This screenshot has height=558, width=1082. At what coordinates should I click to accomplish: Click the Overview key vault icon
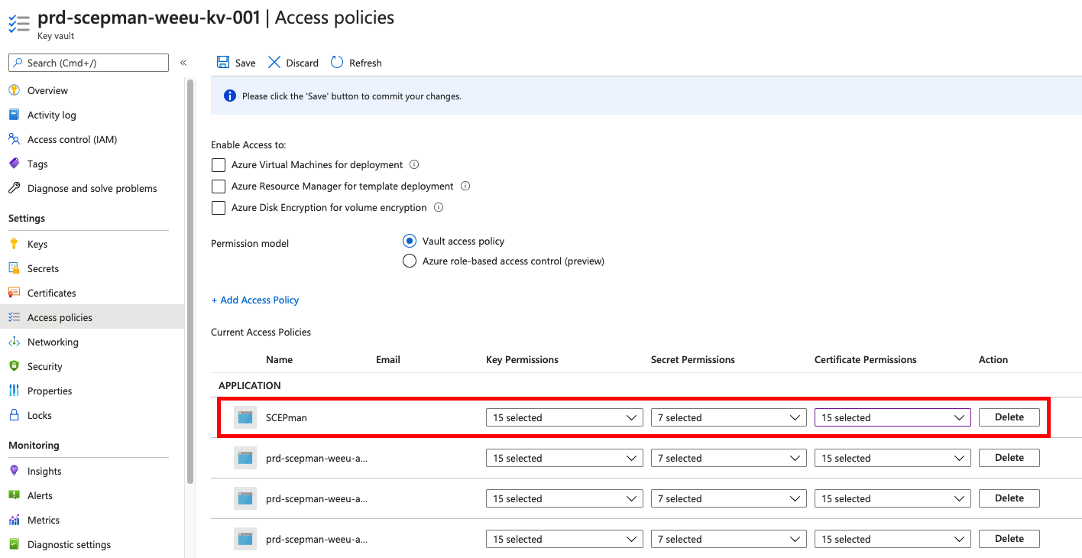tap(14, 90)
